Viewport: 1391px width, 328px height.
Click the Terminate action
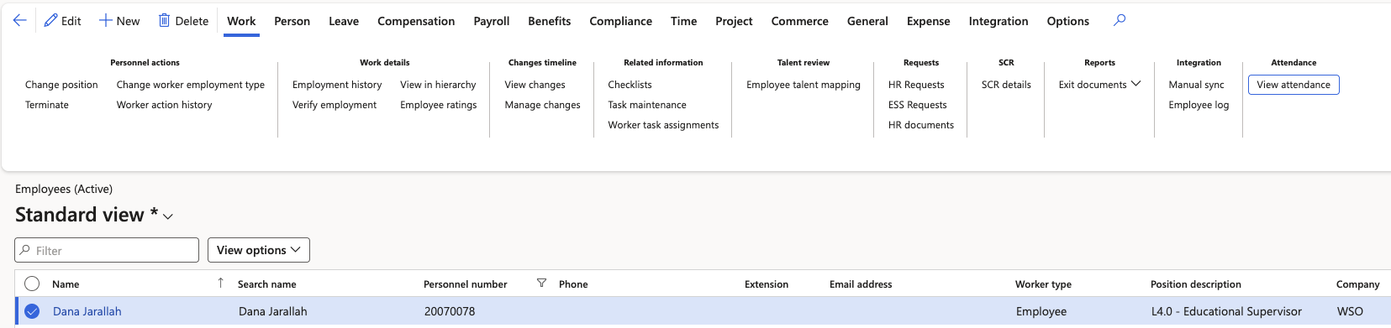point(47,105)
